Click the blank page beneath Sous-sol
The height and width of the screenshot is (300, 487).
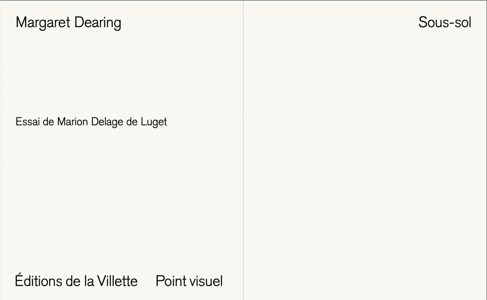pyautogui.click(x=365, y=164)
